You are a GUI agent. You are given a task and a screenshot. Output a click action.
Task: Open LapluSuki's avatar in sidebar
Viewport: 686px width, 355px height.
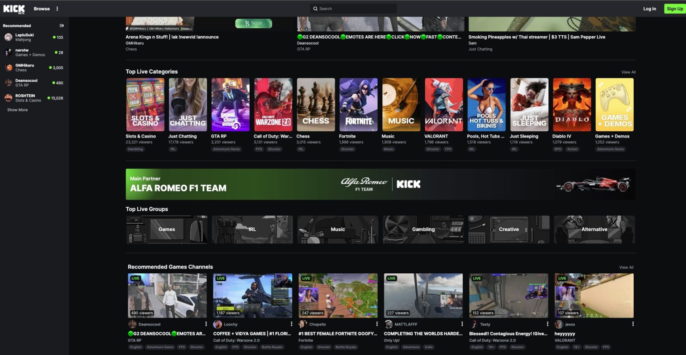click(8, 37)
